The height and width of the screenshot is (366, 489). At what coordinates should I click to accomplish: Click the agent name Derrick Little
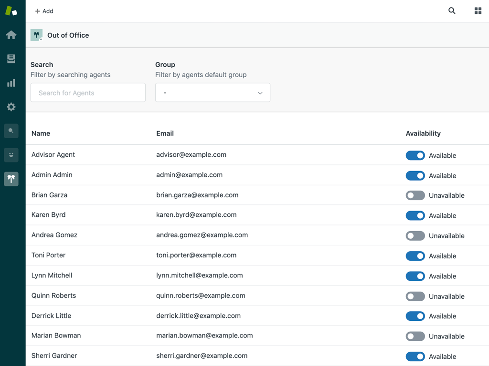click(51, 315)
